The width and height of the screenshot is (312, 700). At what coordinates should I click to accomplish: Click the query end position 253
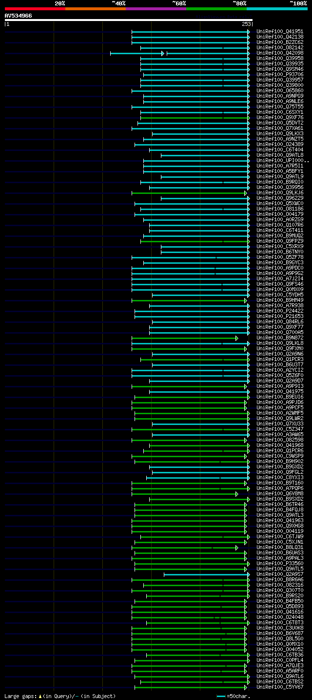coord(246,24)
